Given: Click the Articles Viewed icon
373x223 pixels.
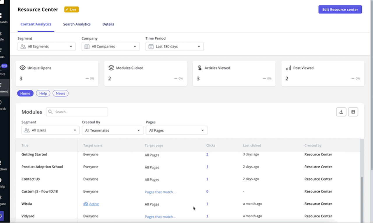Looking at the screenshot, I should tap(200, 68).
